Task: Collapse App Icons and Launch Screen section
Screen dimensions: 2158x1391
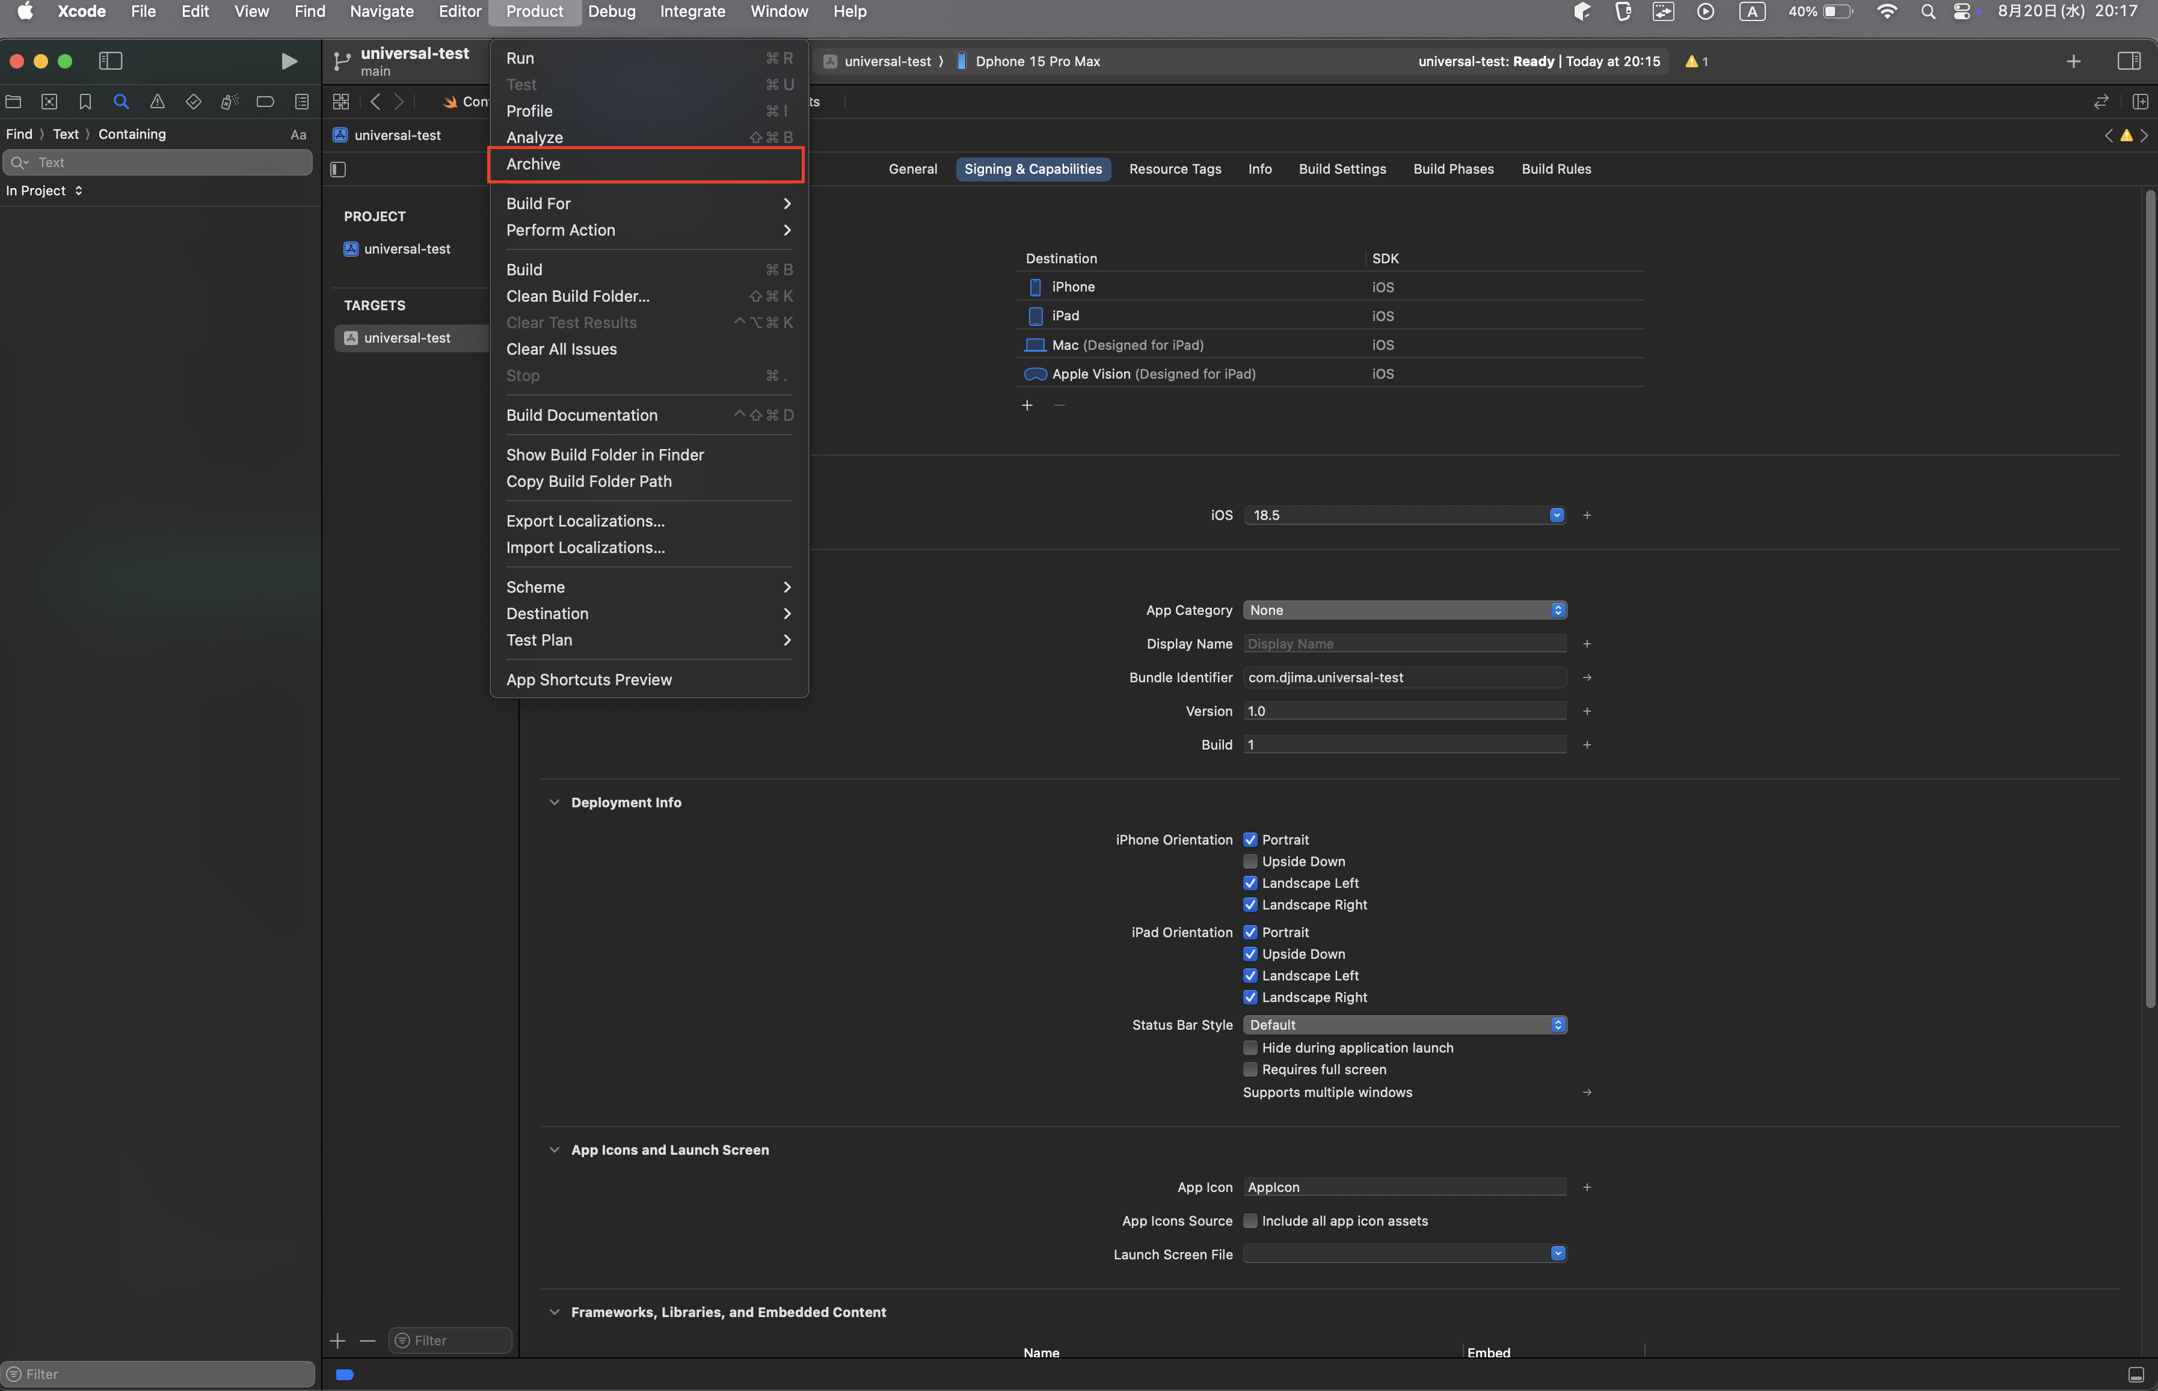Action: [554, 1149]
